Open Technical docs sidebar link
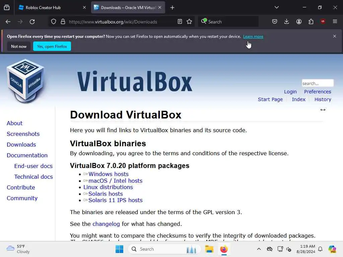This screenshot has height=257, width=343. coord(33,177)
